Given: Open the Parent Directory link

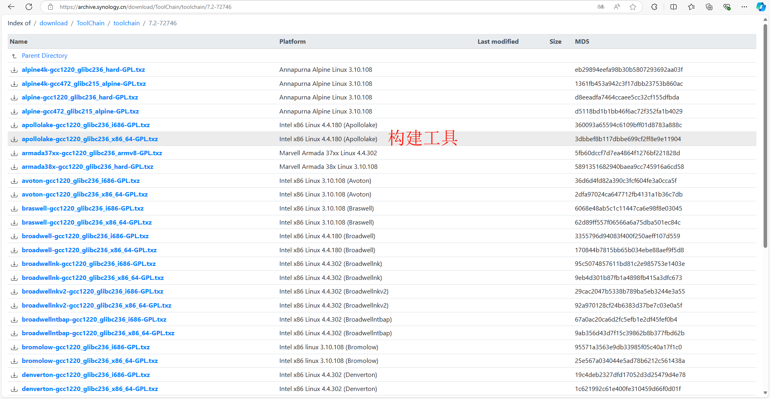Looking at the screenshot, I should pyautogui.click(x=45, y=56).
